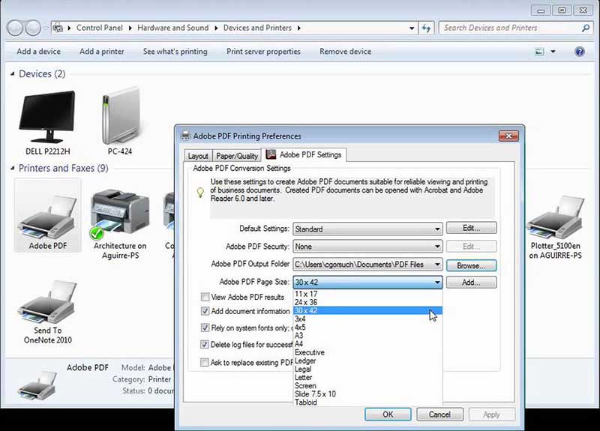The height and width of the screenshot is (431, 600).
Task: Enable View Adobe PDF results checkbox
Action: [x=205, y=297]
